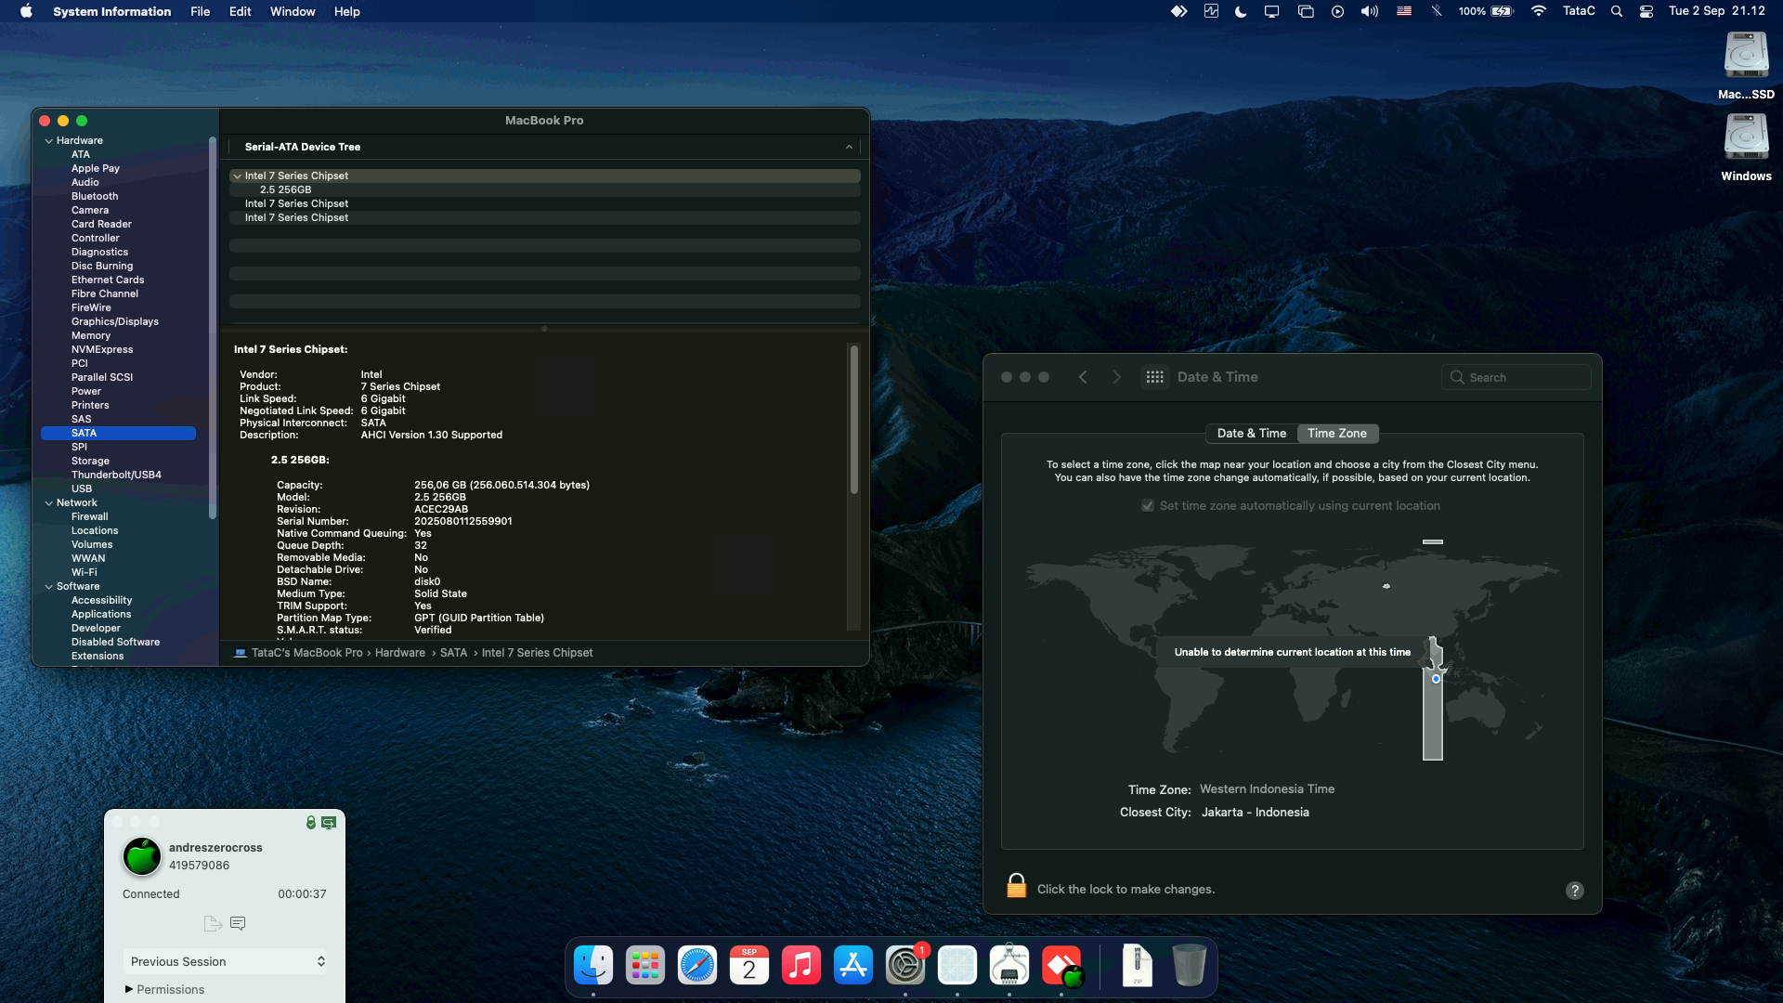Toggle set time zone automatically checkbox
Image resolution: width=1783 pixels, height=1003 pixels.
point(1148,506)
